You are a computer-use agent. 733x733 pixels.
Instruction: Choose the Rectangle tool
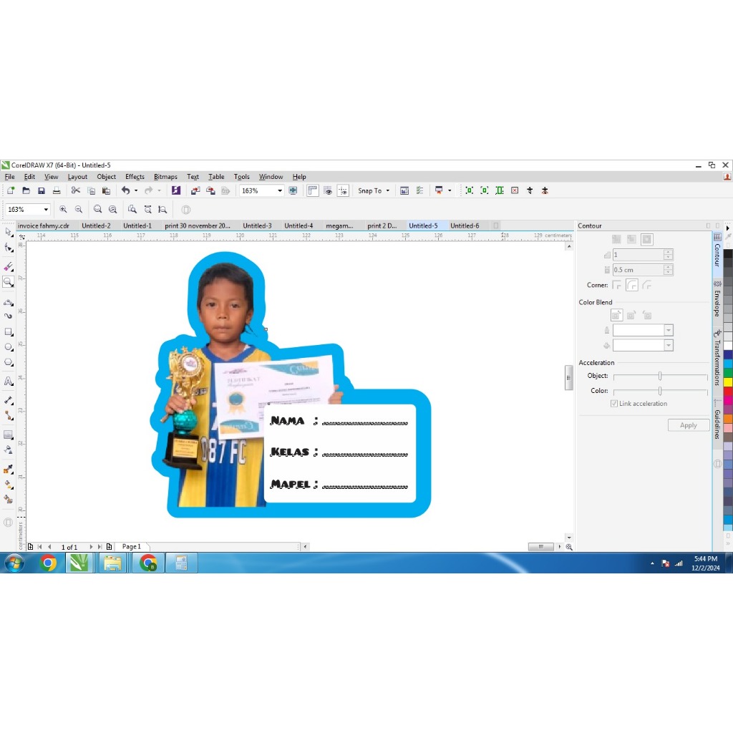(x=9, y=332)
